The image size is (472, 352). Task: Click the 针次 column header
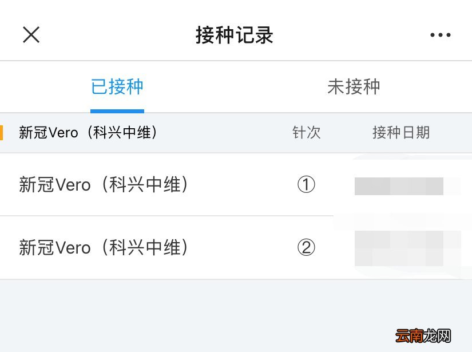307,132
